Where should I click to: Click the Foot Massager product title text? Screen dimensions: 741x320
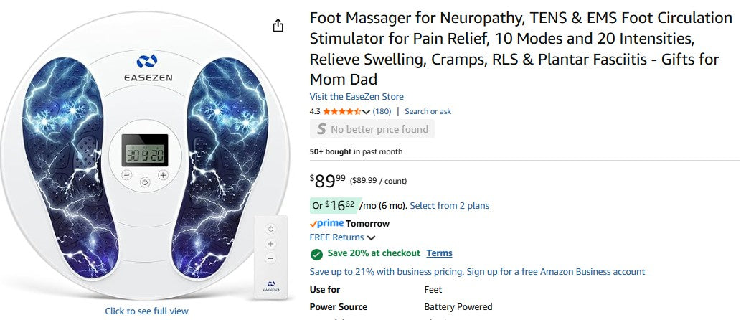(514, 48)
